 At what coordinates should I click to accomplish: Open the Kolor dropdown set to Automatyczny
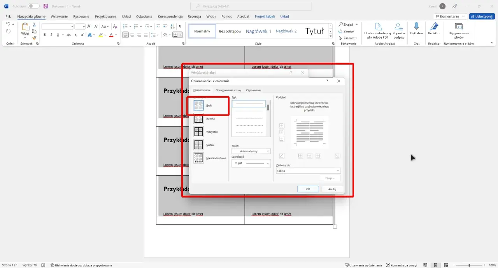(x=251, y=151)
